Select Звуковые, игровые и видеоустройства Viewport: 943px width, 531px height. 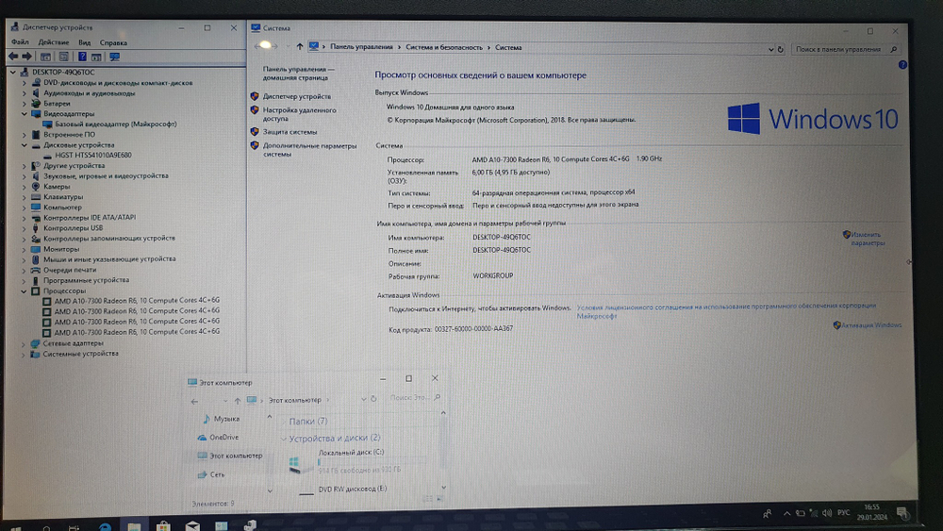pos(106,175)
